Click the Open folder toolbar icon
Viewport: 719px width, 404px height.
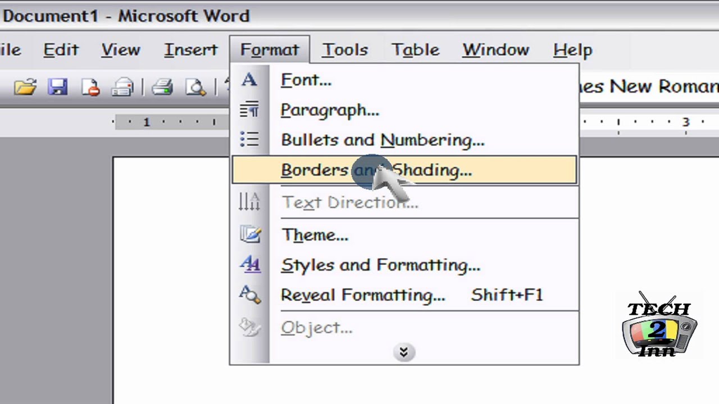point(25,87)
